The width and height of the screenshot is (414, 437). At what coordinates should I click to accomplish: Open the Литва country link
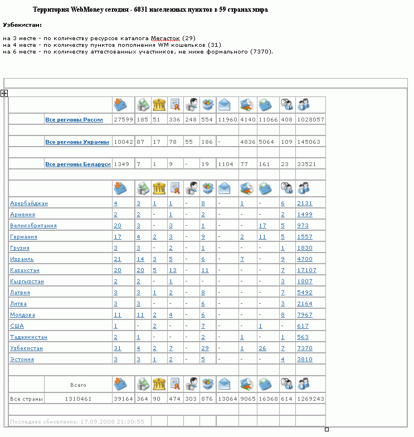[18, 303]
